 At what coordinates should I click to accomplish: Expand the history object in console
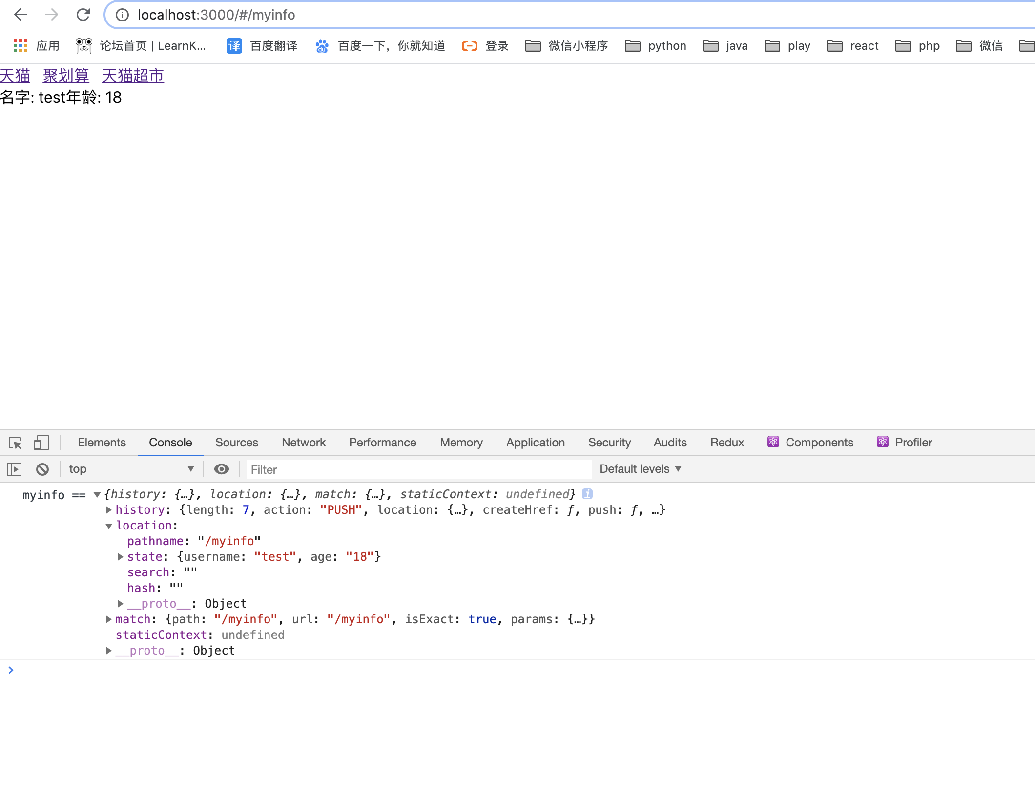tap(109, 509)
